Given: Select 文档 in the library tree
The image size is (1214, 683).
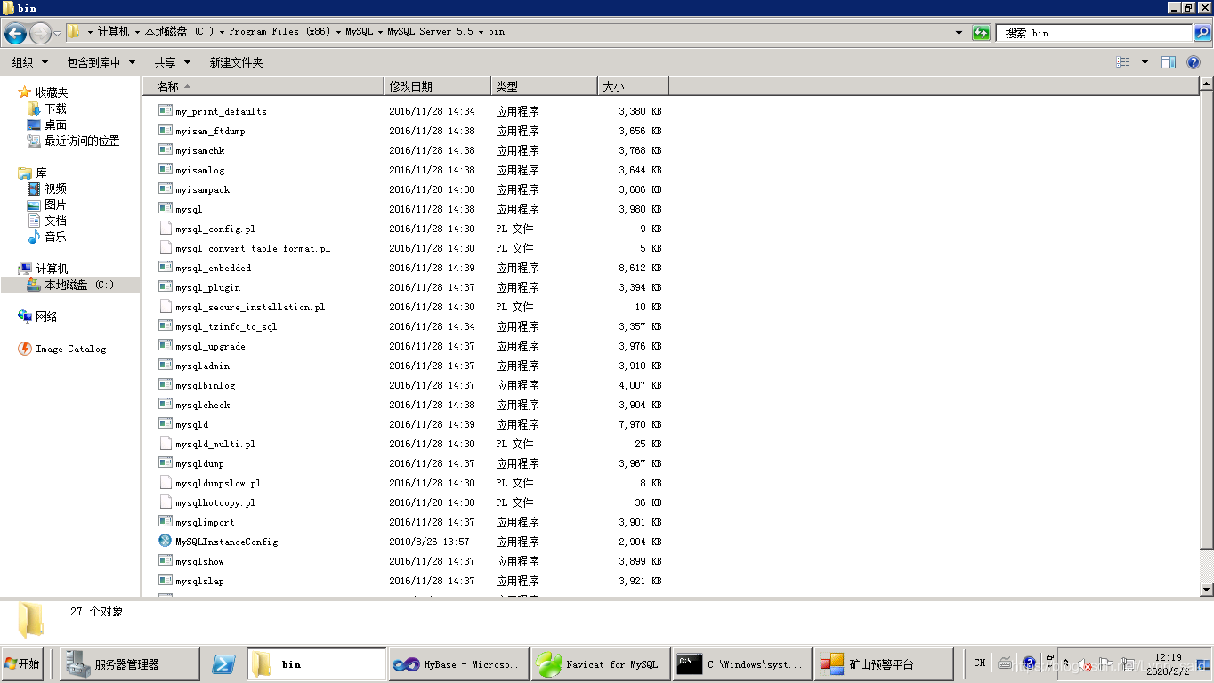Looking at the screenshot, I should pyautogui.click(x=55, y=221).
